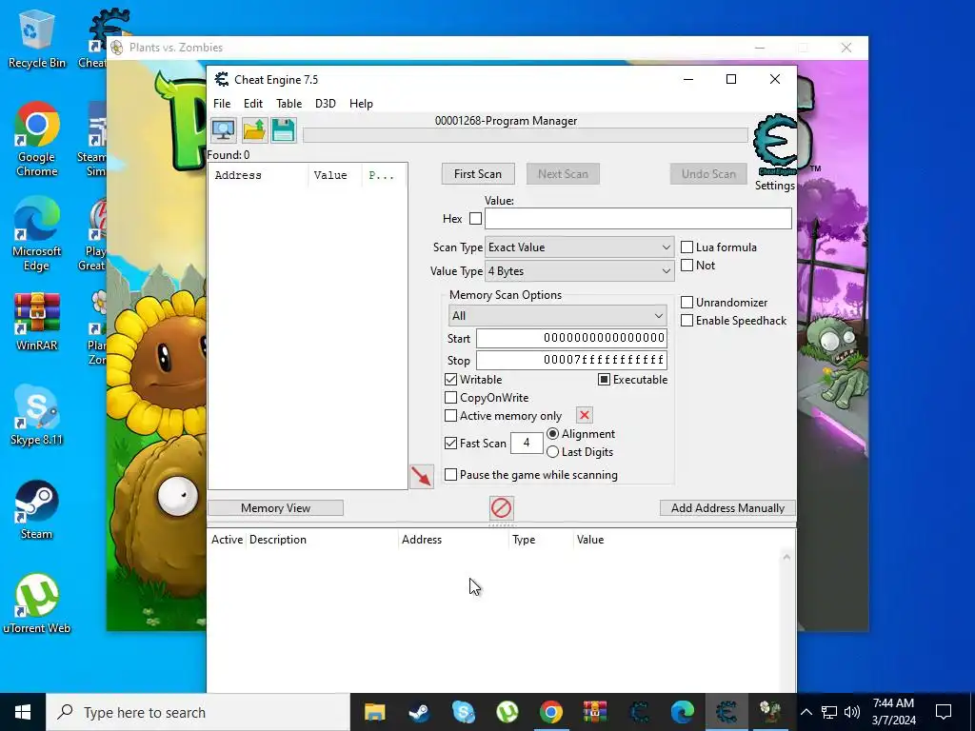Check Enable Speedhack

click(x=687, y=321)
